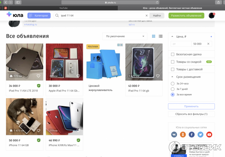Select the За 24 часа radio option
The width and height of the screenshot is (225, 157).
pos(172,83)
